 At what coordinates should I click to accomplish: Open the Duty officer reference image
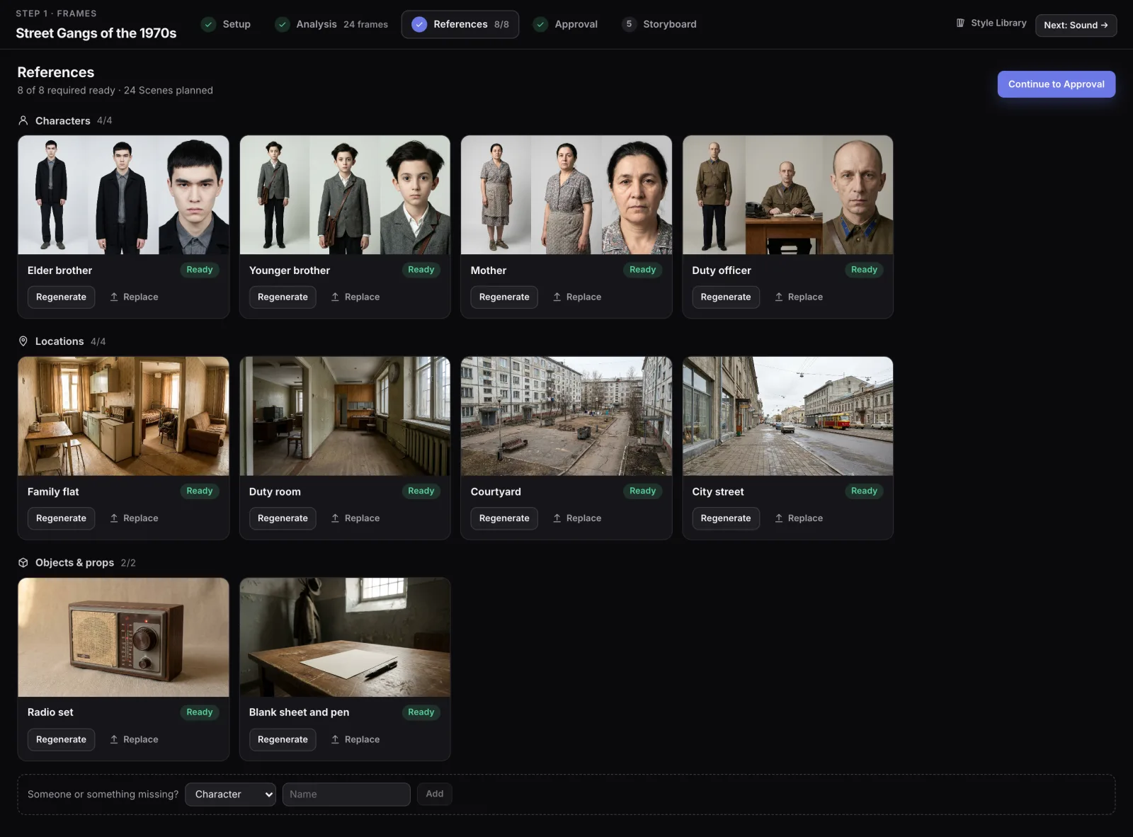(788, 195)
